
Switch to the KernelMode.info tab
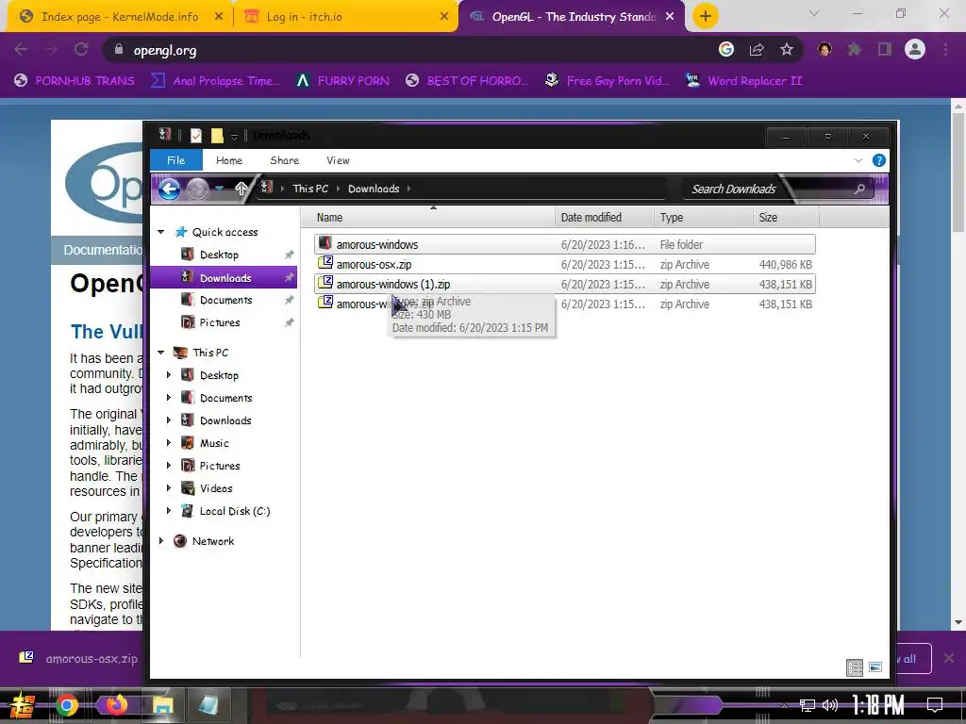pos(120,17)
